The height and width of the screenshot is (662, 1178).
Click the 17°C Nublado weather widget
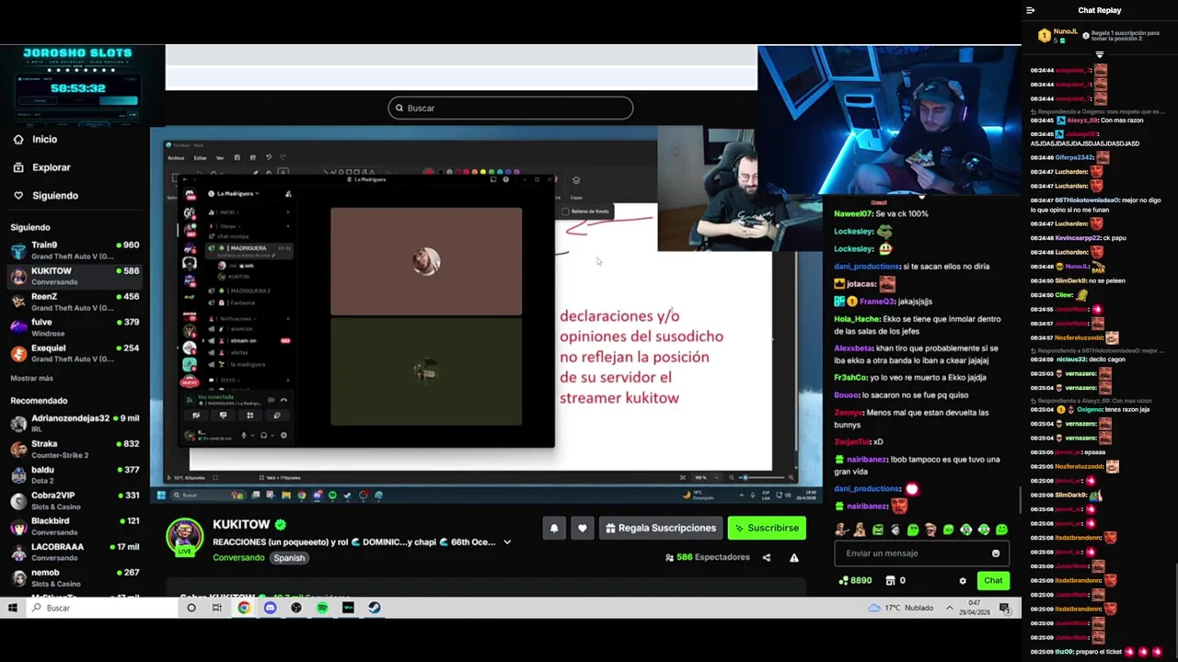click(900, 608)
